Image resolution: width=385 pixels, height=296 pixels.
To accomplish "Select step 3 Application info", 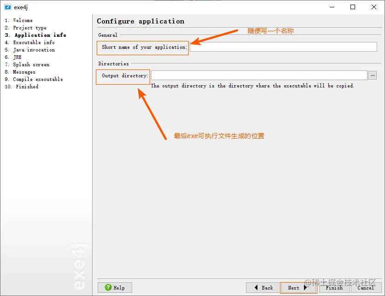I will click(x=35, y=35).
